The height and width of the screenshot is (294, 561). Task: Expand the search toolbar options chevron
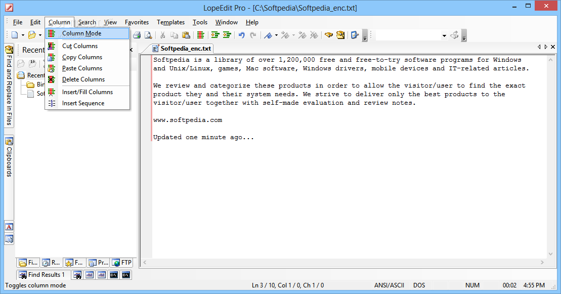coord(464,36)
